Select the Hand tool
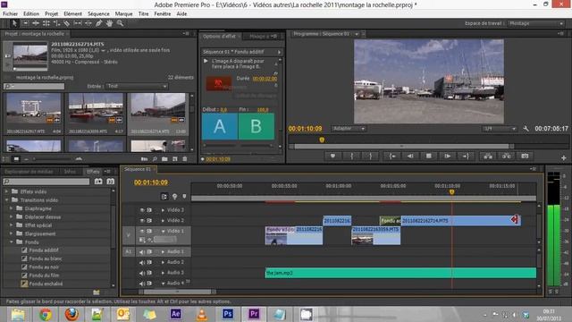Screen dimensions: 572x322 coord(109,23)
